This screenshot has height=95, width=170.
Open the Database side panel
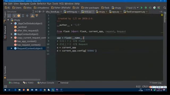(x=165, y=17)
